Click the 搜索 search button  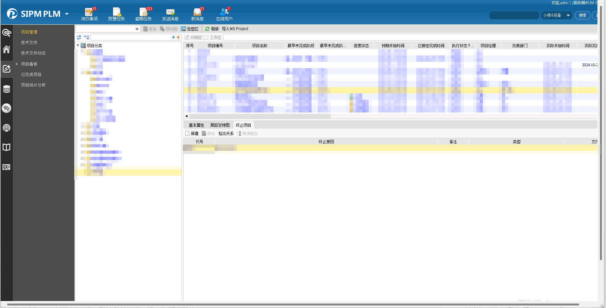[583, 15]
